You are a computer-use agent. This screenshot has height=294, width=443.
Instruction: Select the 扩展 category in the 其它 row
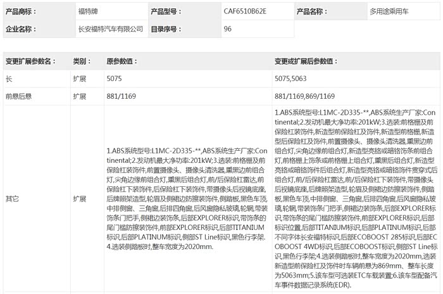[x=79, y=199]
